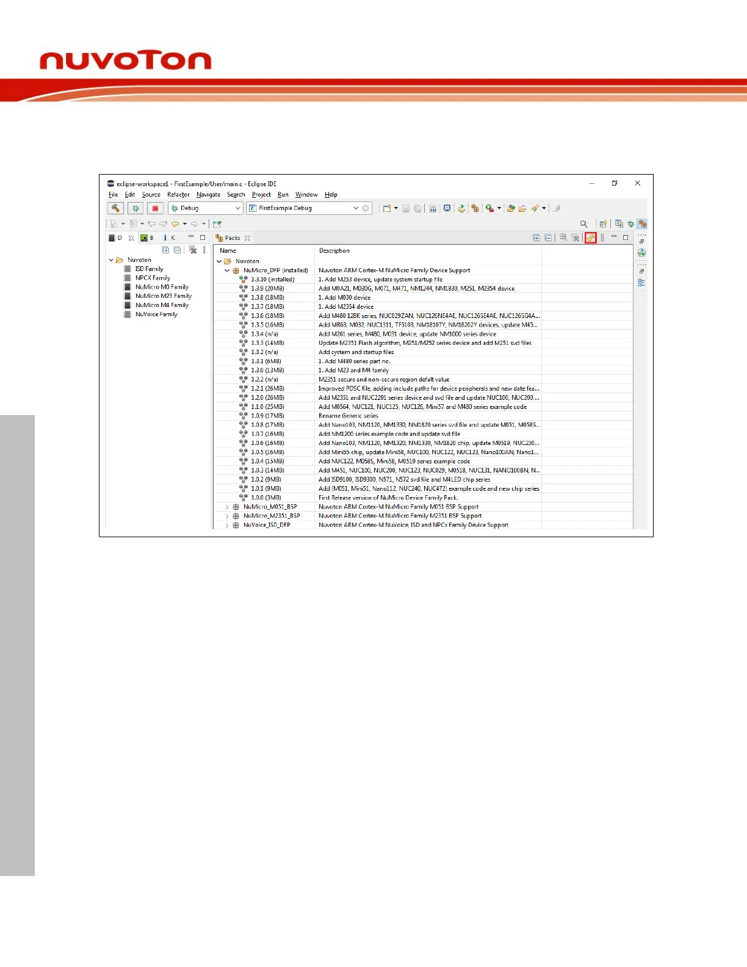Click the New file toolbar icon
Screen dimensions: 747x967
[386, 208]
